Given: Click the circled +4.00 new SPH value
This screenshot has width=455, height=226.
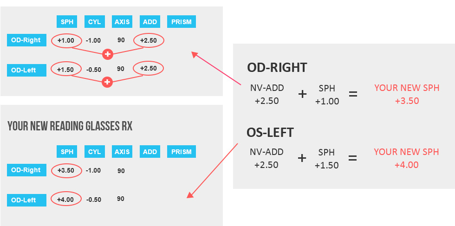Looking at the screenshot, I should click(66, 199).
